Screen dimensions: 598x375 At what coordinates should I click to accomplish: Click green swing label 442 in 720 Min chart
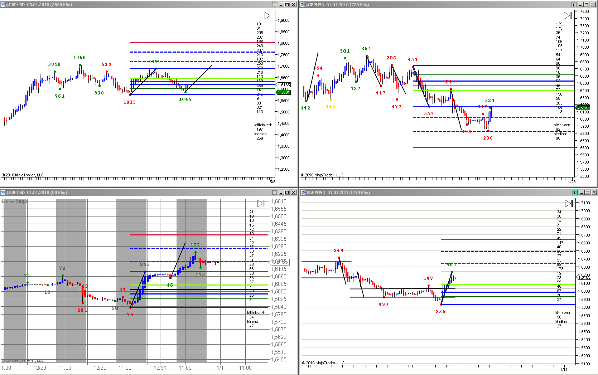point(305,108)
